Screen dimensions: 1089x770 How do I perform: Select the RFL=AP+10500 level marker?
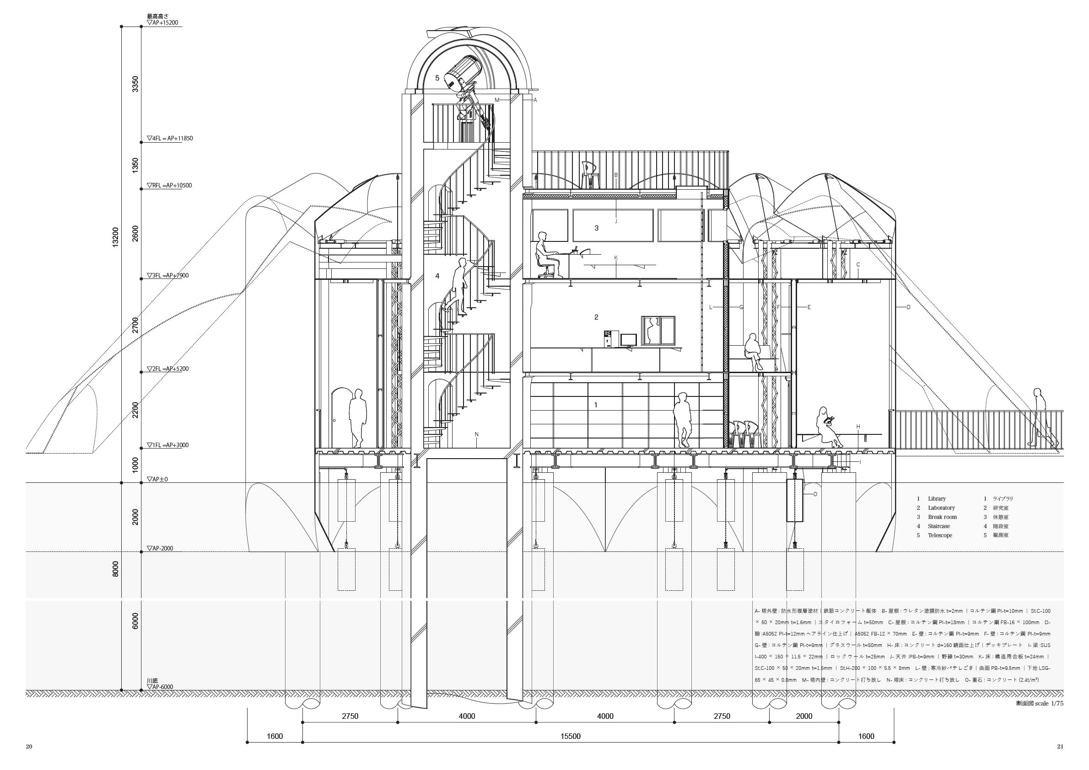pos(169,185)
